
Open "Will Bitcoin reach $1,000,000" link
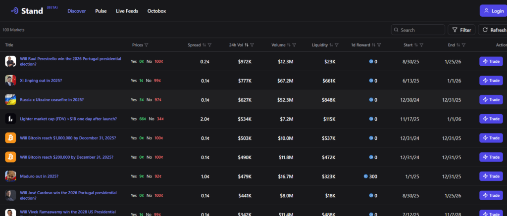[68, 138]
